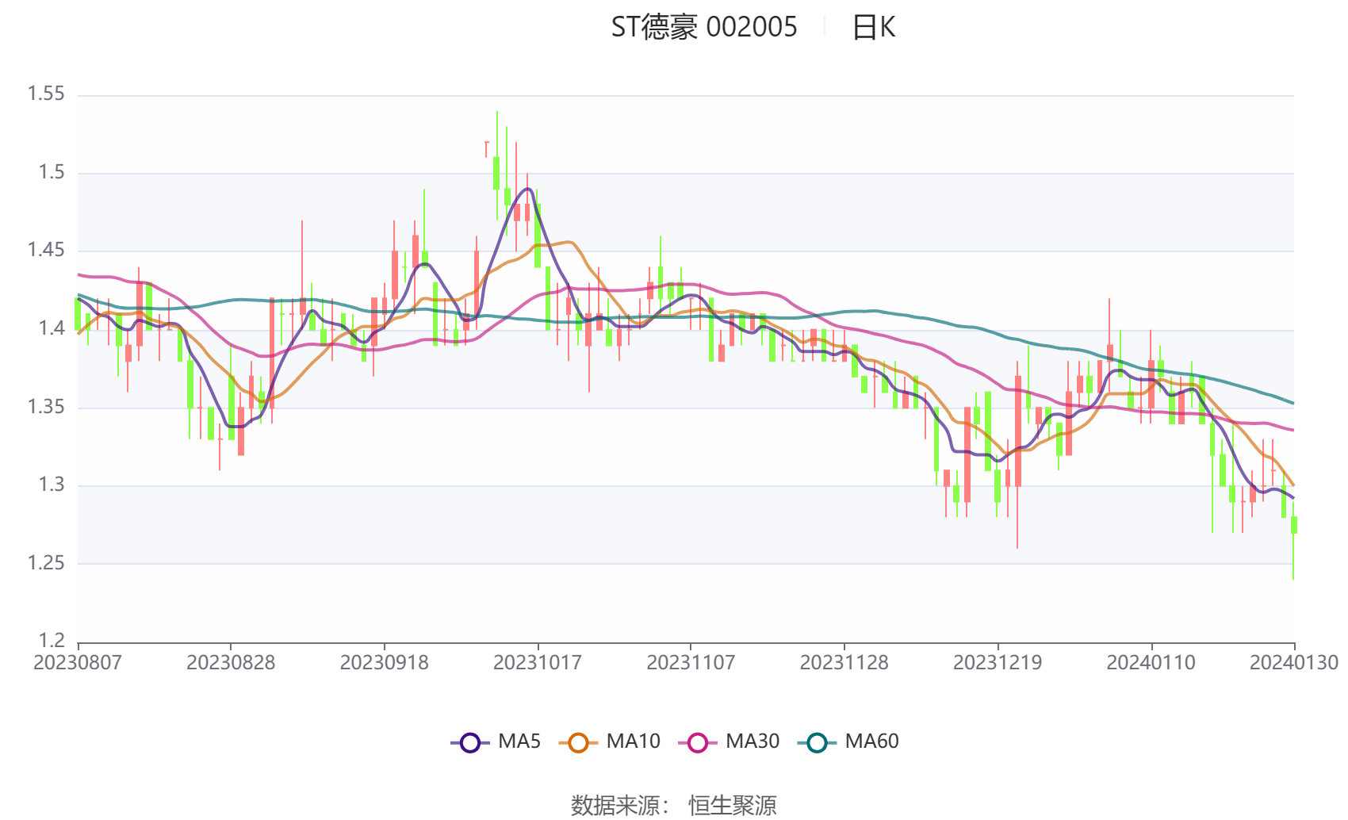1348x820 pixels.
Task: Toggle the MA5 legend series
Action: coord(496,742)
